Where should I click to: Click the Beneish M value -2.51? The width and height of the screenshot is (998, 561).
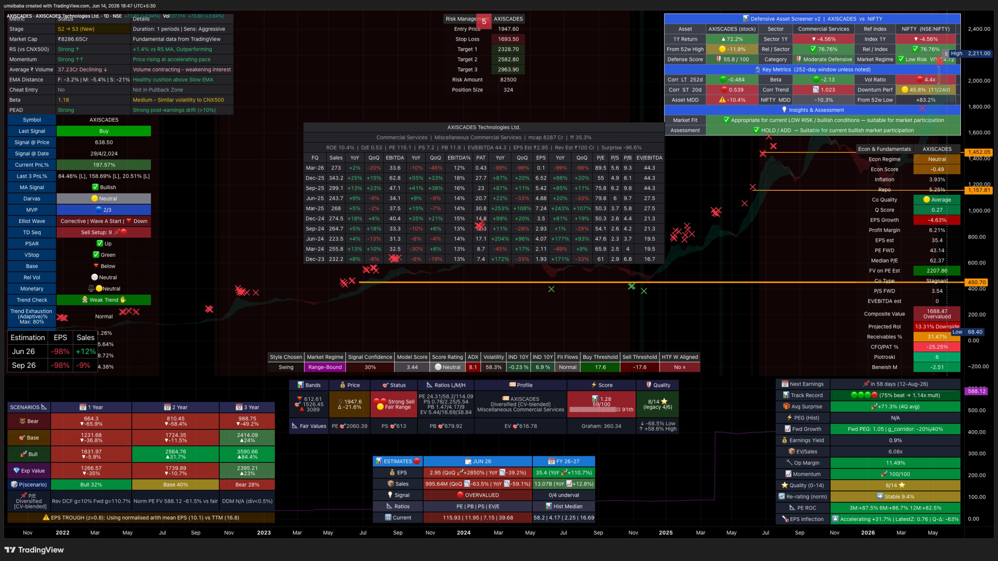937,367
